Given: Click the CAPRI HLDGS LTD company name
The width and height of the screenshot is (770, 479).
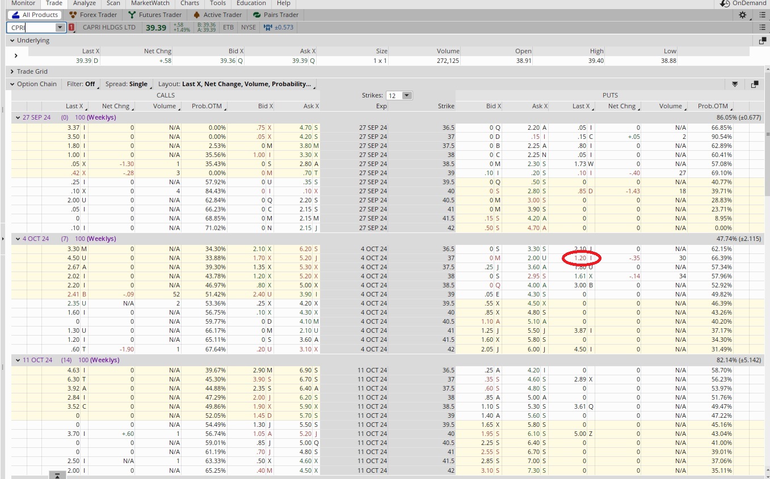Looking at the screenshot, I should coord(110,27).
